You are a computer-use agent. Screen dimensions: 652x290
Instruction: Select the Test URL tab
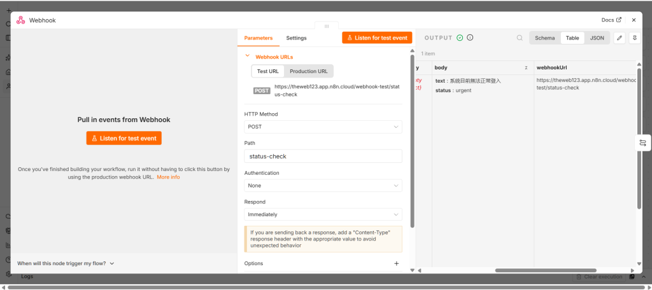(x=268, y=71)
